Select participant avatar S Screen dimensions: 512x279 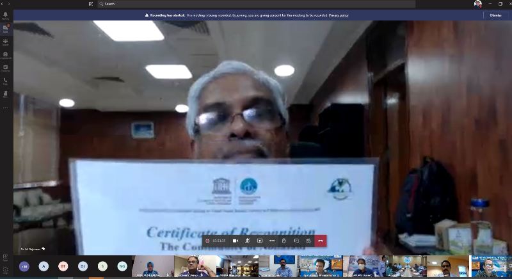click(102, 267)
